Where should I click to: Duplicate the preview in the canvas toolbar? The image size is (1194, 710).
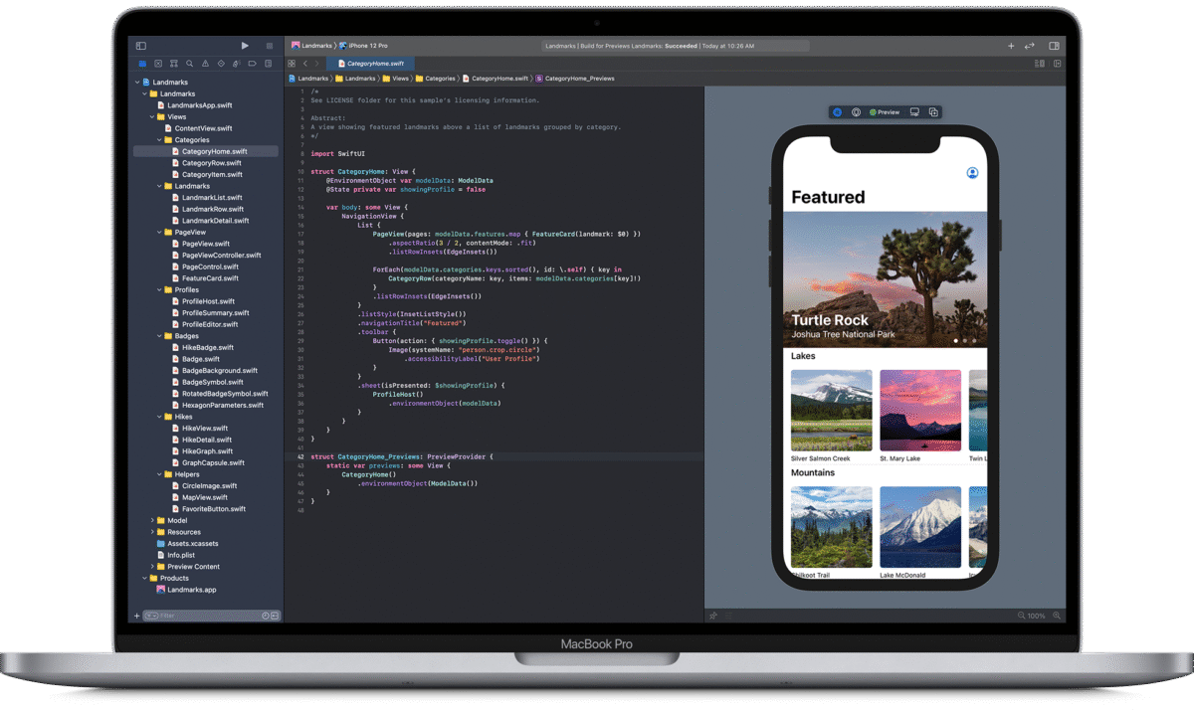pyautogui.click(x=932, y=112)
